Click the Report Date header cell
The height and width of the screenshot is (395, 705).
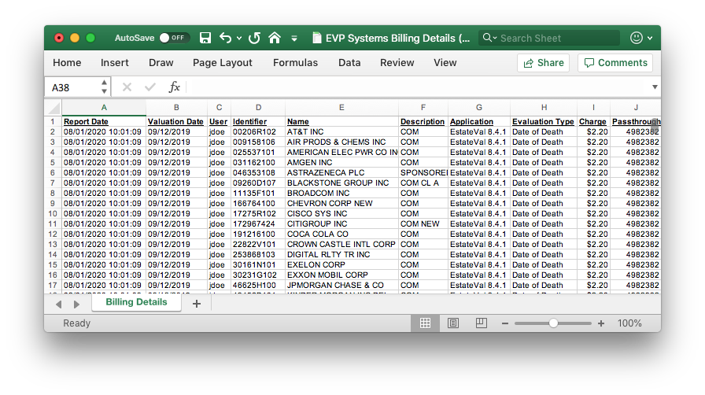point(104,121)
